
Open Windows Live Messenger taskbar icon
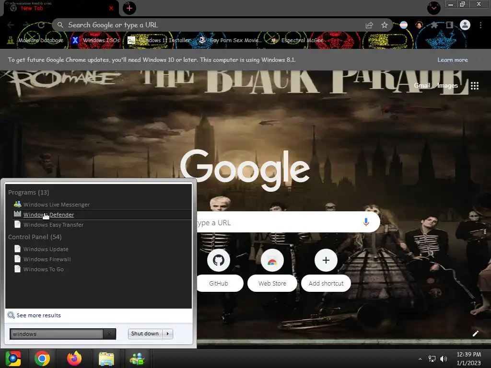137,359
